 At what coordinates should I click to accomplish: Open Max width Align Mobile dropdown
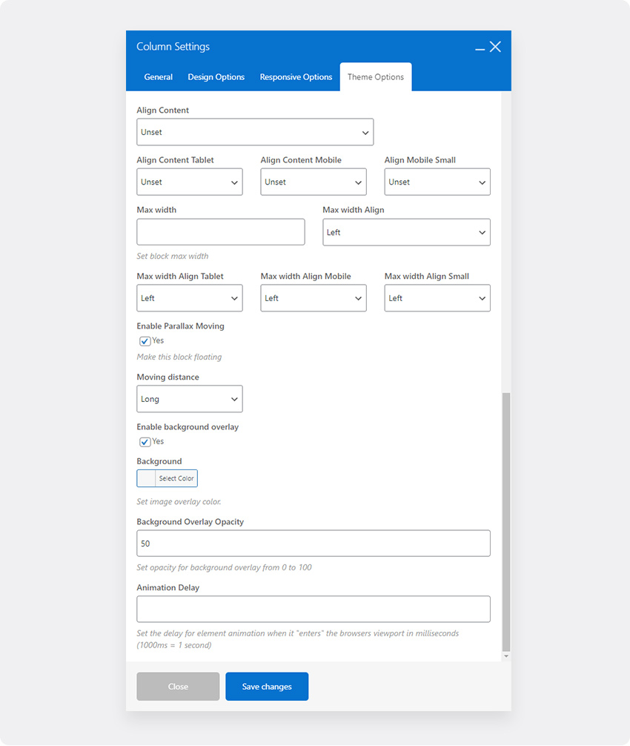tap(314, 298)
